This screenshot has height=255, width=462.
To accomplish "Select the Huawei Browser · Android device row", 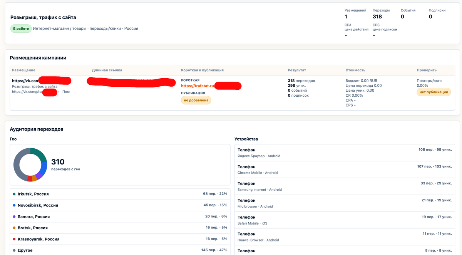I will click(x=345, y=237).
